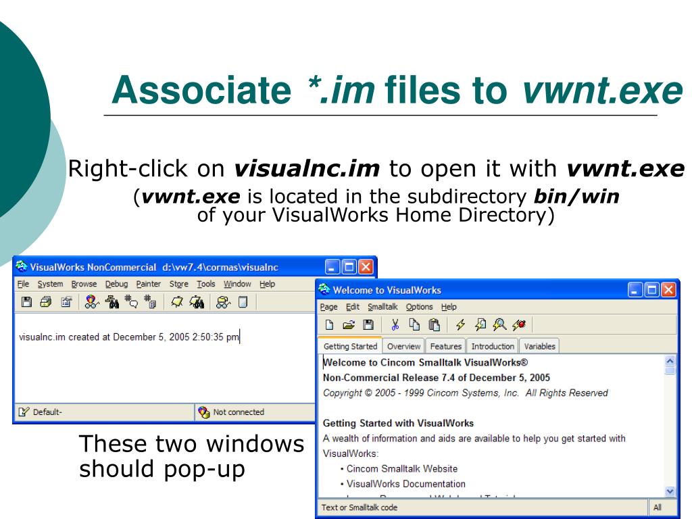The image size is (692, 519).
Task: Click the globe title icon of Welcome to VisualWorks window
Action: (324, 289)
